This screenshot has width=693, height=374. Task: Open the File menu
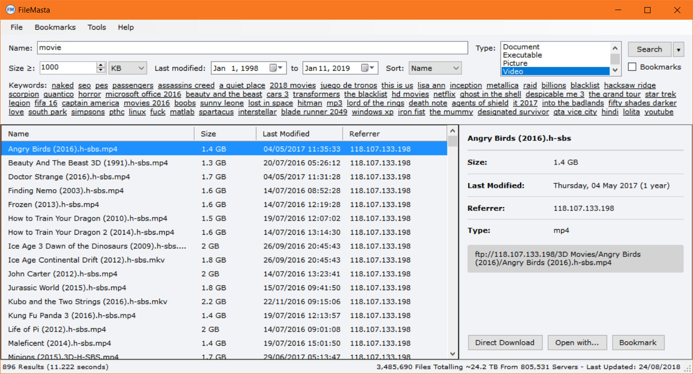point(17,27)
